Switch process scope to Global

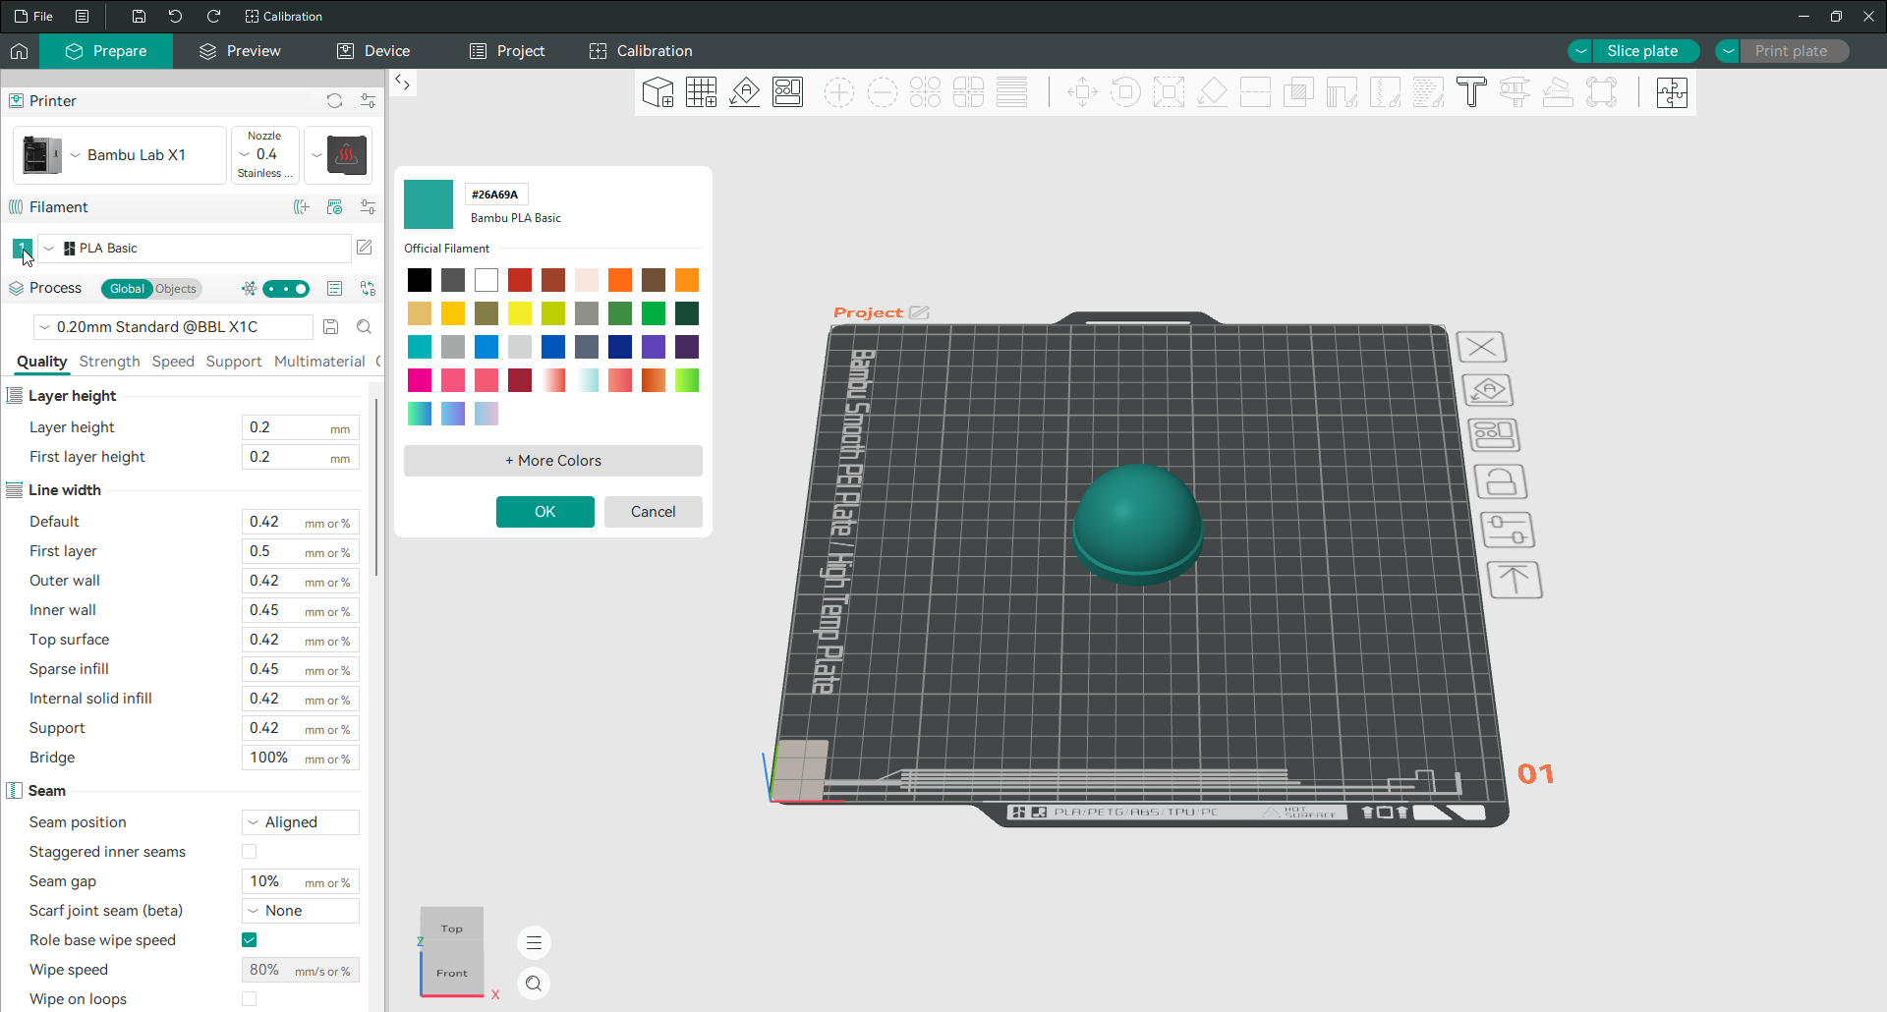[x=127, y=289]
